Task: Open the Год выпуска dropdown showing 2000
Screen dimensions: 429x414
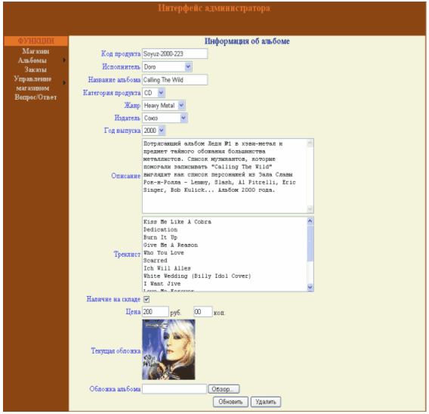Action: (154, 131)
